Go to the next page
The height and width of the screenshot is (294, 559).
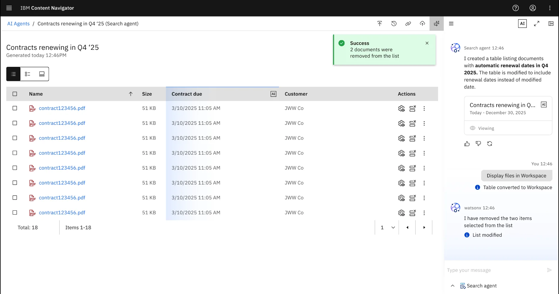(424, 227)
